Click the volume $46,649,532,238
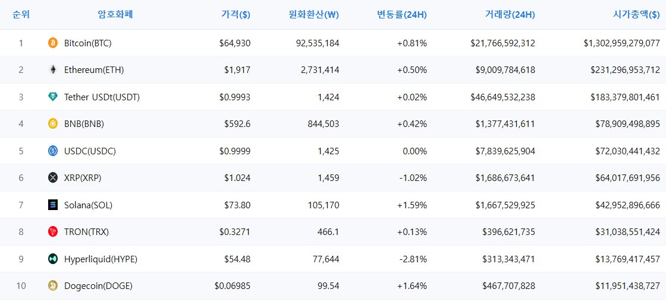Viewport: 666px width, 305px height. [x=503, y=97]
